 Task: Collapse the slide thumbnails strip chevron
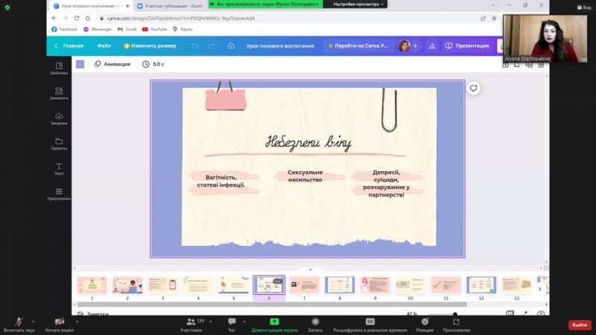310,269
